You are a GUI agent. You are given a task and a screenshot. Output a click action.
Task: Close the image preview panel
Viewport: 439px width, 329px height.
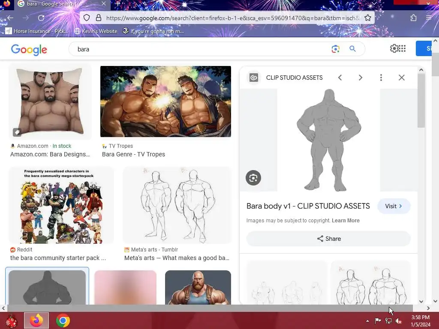pos(401,78)
